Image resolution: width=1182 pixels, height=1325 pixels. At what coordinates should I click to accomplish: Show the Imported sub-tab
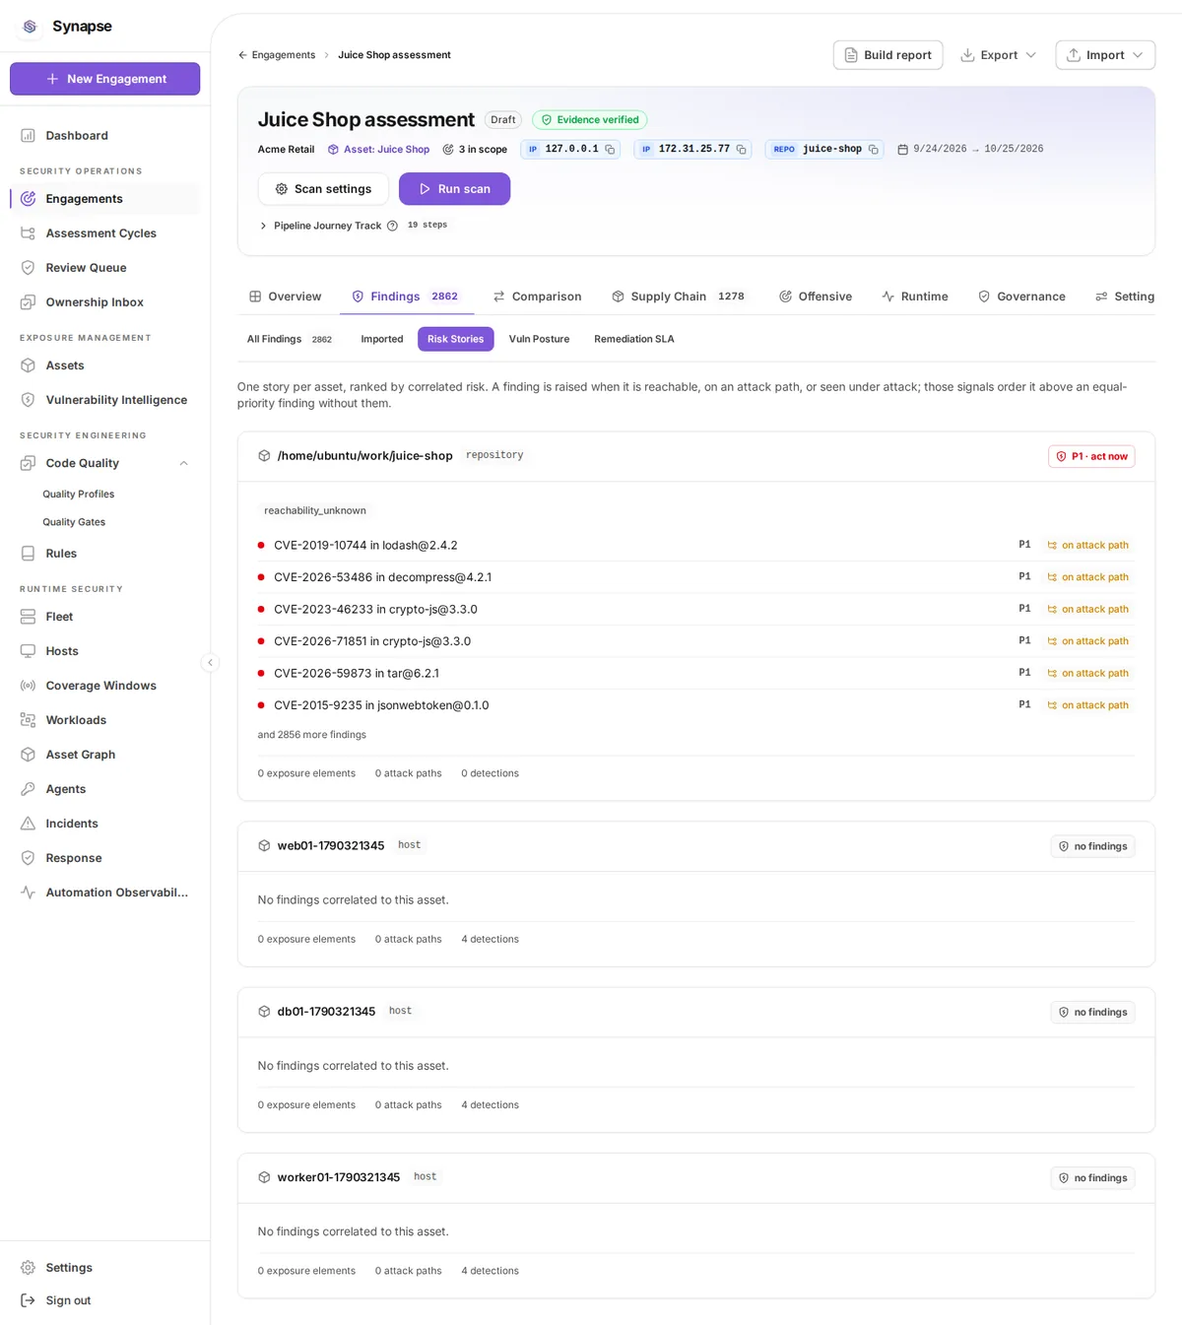382,339
